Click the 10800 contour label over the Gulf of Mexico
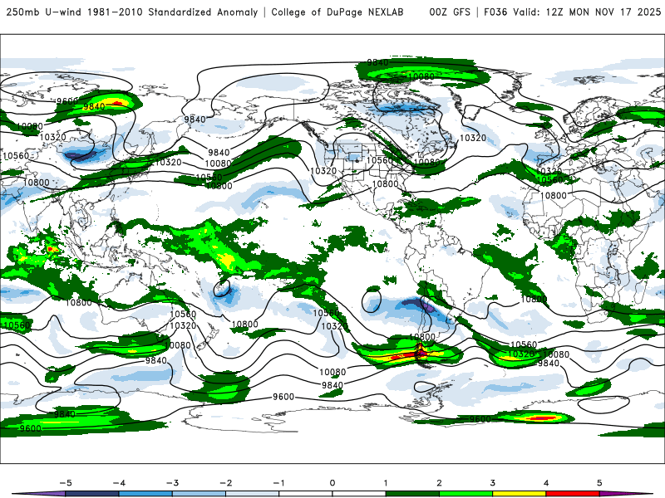 (385, 183)
